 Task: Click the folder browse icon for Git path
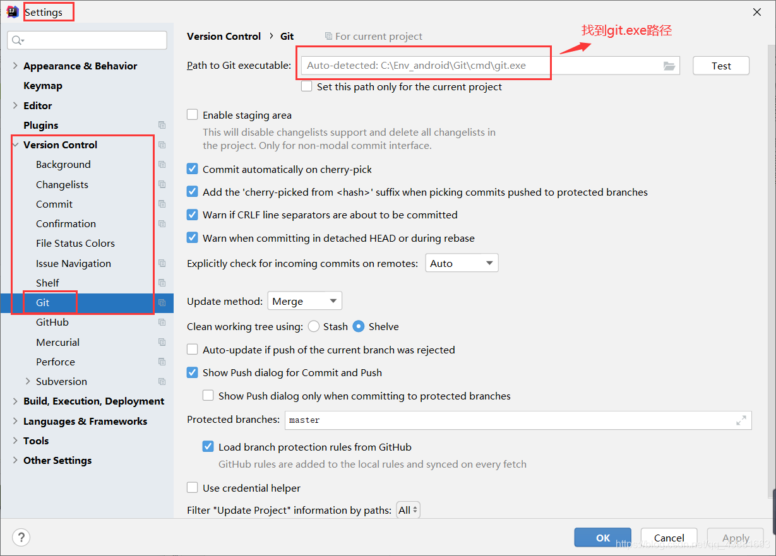(x=669, y=66)
